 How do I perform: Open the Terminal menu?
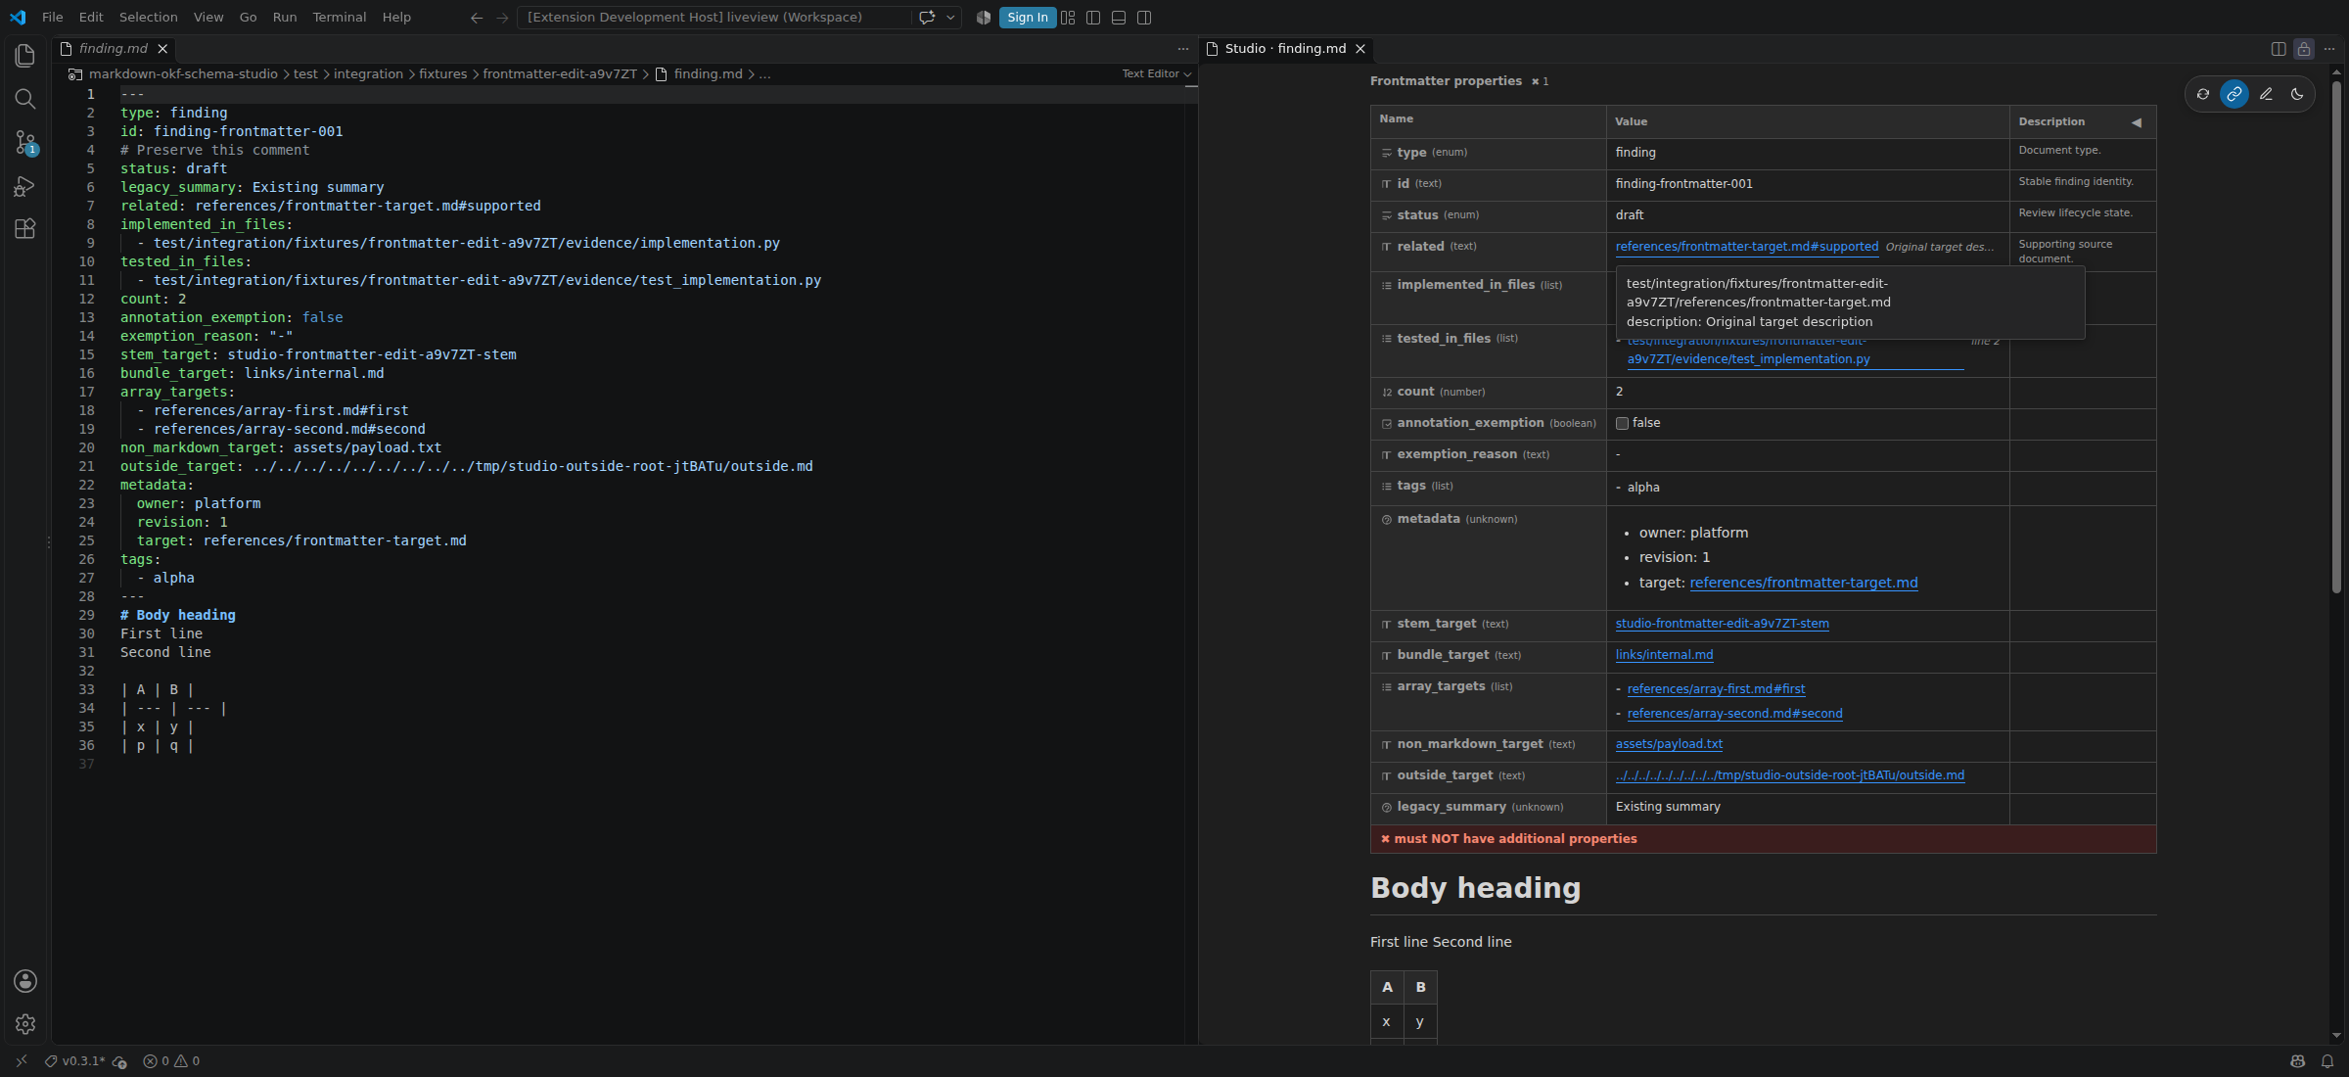click(x=339, y=18)
